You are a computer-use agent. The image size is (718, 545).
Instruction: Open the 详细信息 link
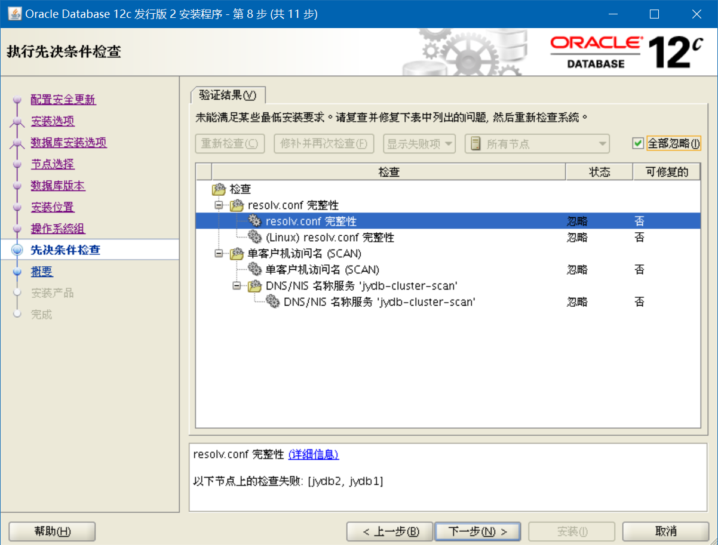pyautogui.click(x=314, y=454)
